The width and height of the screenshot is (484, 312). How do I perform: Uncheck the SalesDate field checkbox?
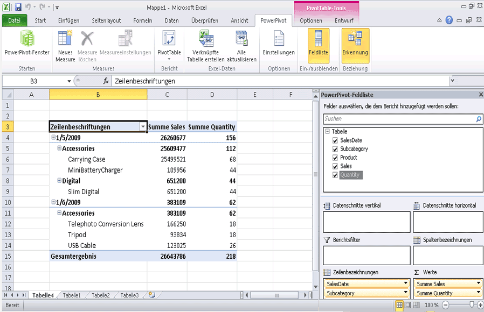335,140
